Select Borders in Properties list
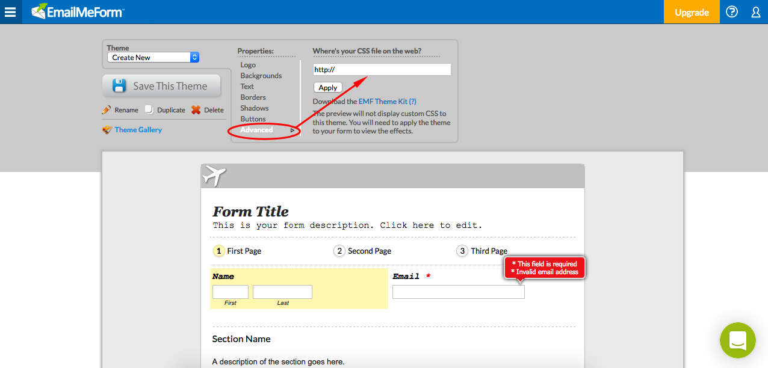768x368 pixels. 253,97
